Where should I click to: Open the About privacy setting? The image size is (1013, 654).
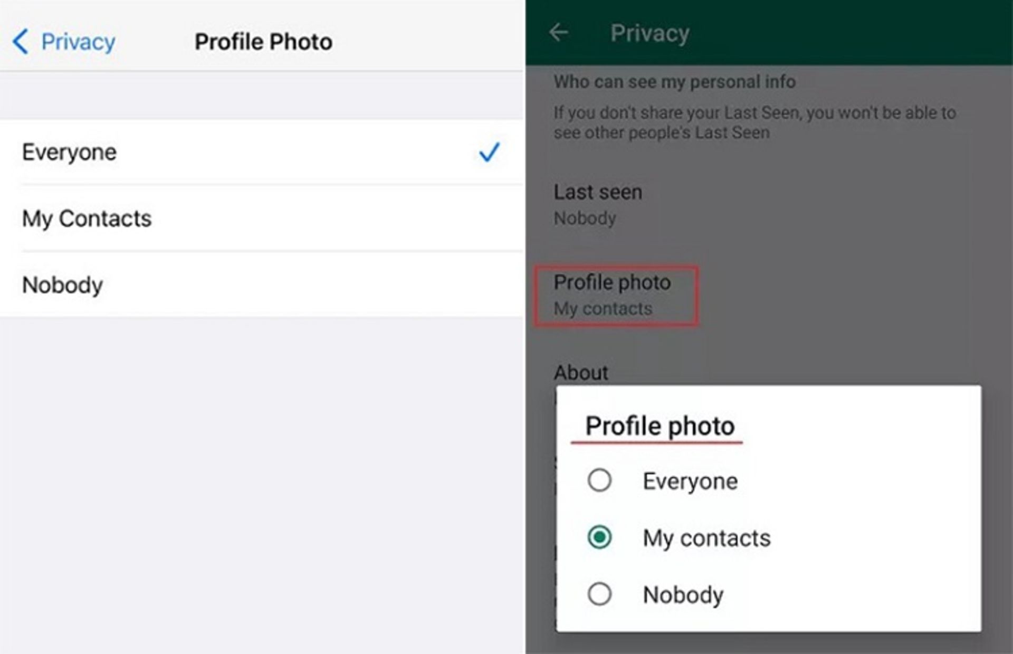click(581, 373)
